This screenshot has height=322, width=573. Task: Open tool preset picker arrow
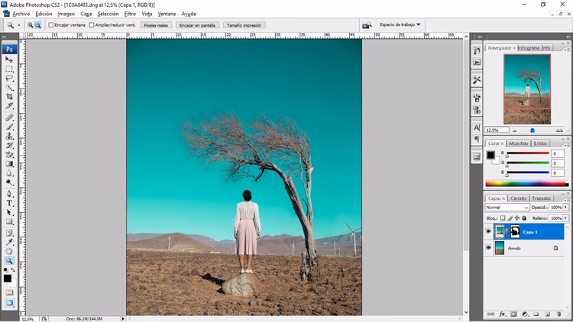tap(19, 25)
